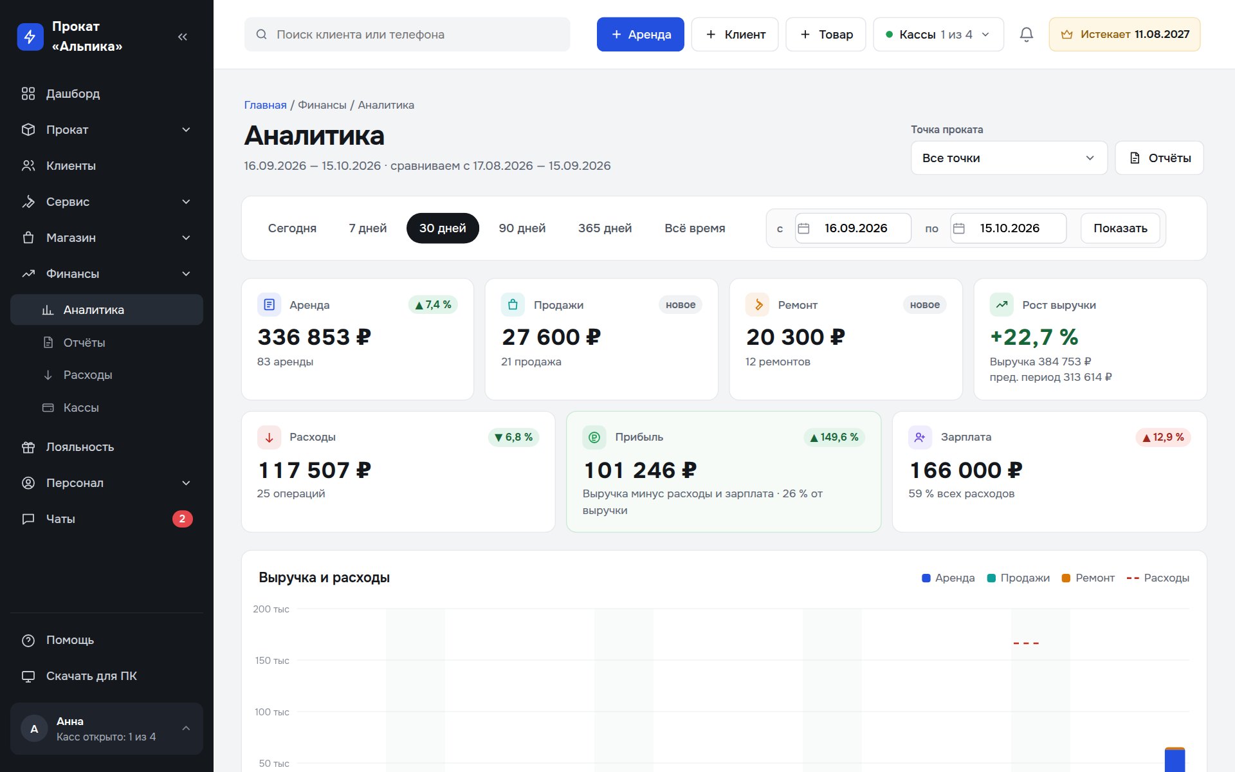1235x772 pixels.
Task: Click the Показать button
Action: [x=1121, y=228]
